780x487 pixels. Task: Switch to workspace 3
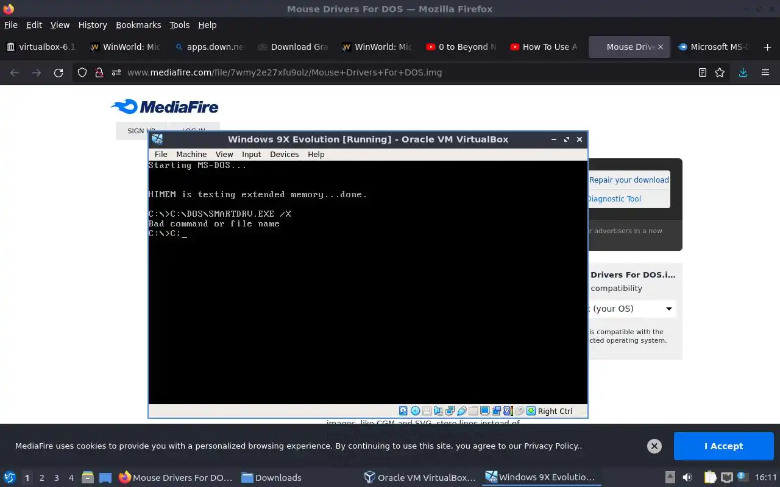[56, 478]
